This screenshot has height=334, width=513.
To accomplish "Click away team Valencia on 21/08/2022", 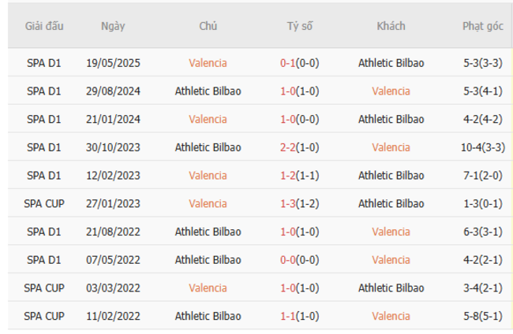I will [391, 232].
